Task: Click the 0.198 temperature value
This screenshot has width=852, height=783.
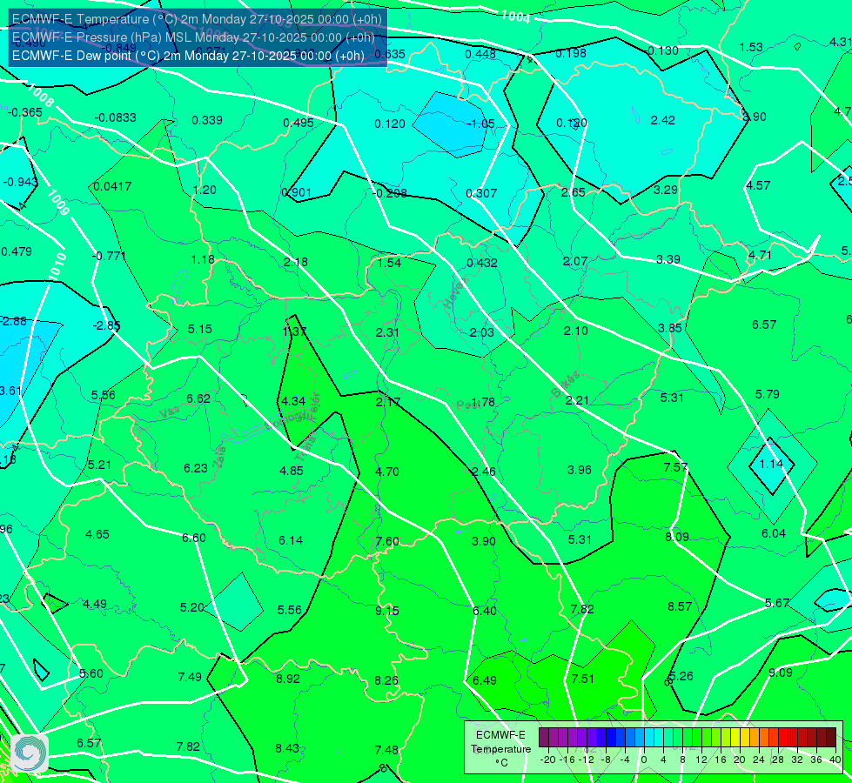Action: click(x=571, y=53)
